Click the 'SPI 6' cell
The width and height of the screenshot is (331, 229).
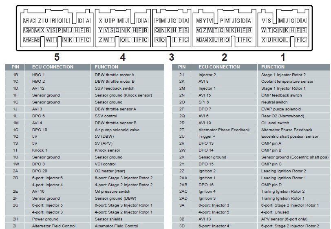click(x=224, y=102)
